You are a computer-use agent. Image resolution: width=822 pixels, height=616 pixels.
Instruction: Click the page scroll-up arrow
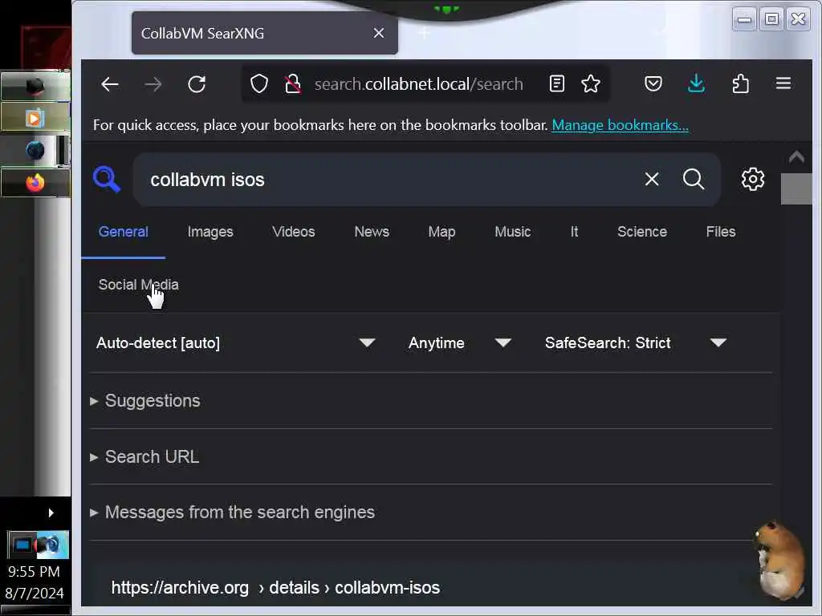(x=796, y=156)
